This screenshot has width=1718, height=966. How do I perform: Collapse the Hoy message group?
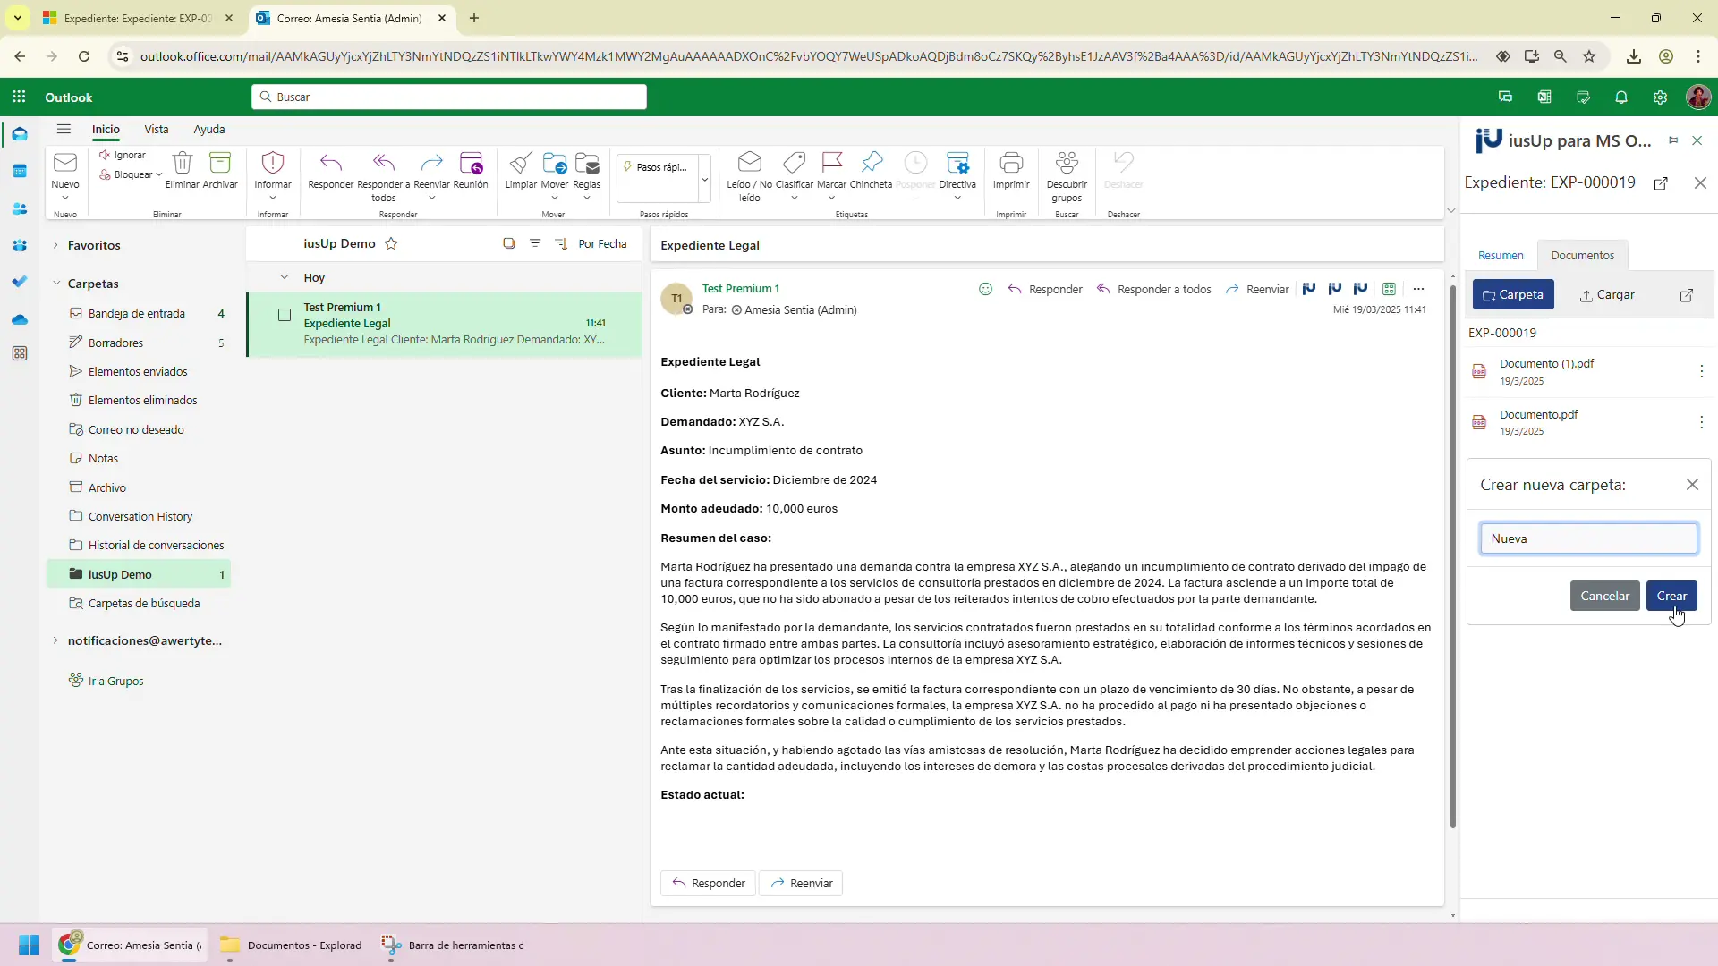click(285, 277)
